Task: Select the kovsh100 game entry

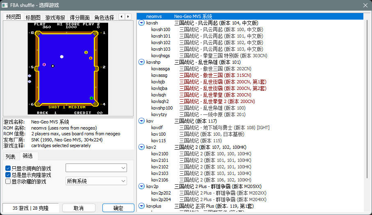Action: coord(250,29)
